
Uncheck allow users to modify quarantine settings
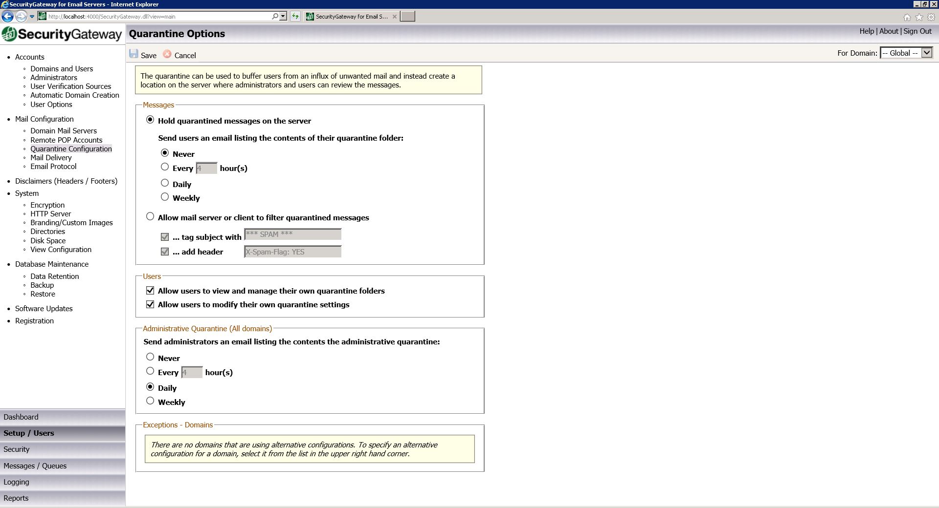click(150, 304)
